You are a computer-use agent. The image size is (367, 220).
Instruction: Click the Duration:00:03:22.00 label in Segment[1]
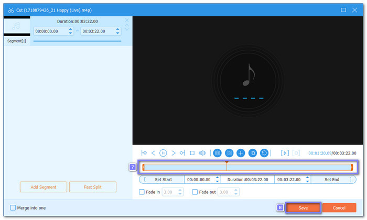pyautogui.click(x=78, y=21)
